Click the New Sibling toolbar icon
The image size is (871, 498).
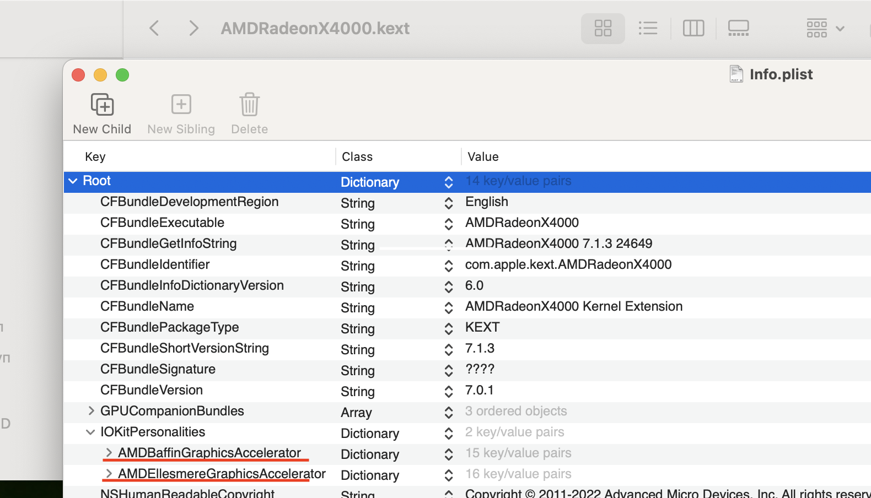pyautogui.click(x=181, y=105)
